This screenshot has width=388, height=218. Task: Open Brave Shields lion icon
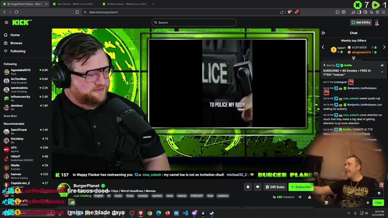(x=289, y=12)
